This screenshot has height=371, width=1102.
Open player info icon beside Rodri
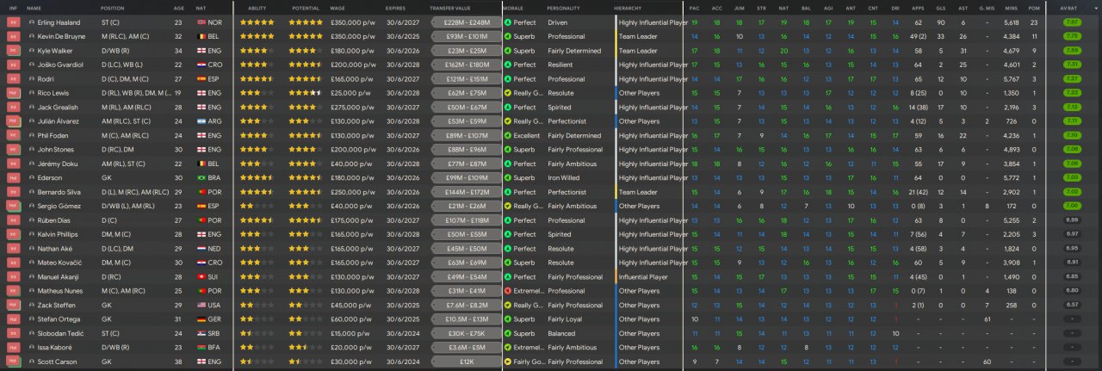[x=32, y=78]
